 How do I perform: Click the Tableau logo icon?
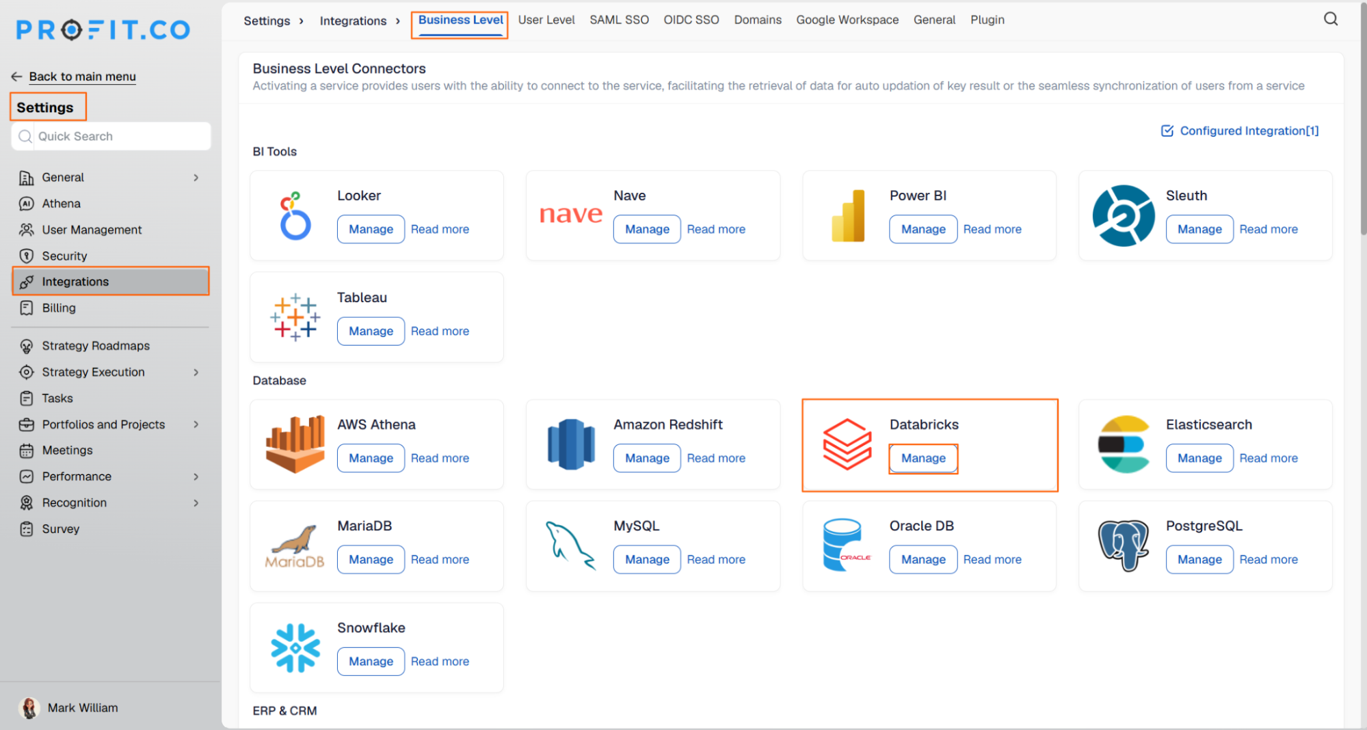point(295,317)
